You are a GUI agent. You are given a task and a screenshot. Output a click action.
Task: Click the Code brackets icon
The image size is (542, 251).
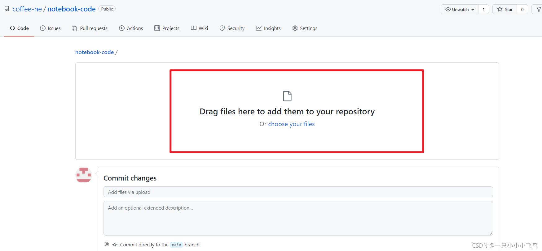12,28
